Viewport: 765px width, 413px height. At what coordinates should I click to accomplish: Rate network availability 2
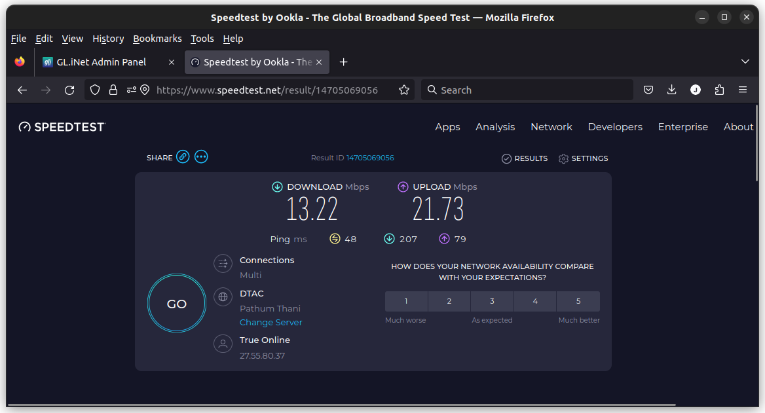[449, 301]
